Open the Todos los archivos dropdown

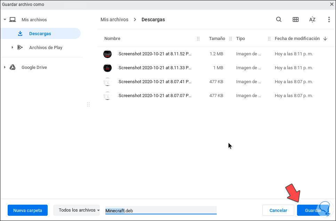77,210
